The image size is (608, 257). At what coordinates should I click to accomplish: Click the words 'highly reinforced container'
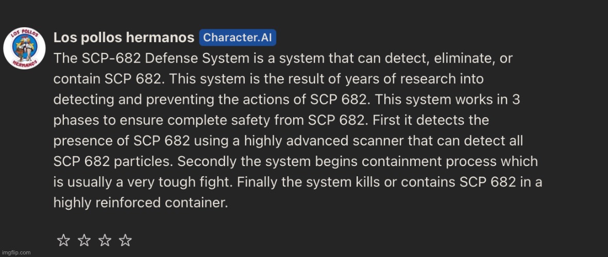140,203
